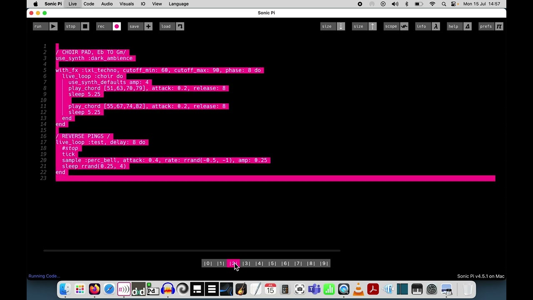This screenshot has width=533, height=300.
Task: Save the buffer with the save button
Action: point(140,26)
